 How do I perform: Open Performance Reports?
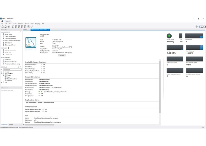(11, 62)
